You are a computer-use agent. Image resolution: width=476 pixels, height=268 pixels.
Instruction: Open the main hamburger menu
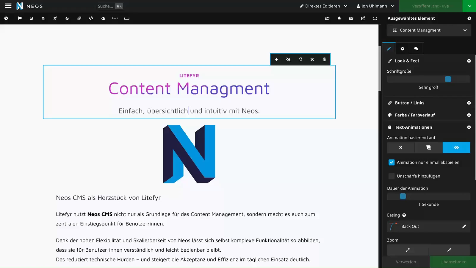[x=8, y=6]
